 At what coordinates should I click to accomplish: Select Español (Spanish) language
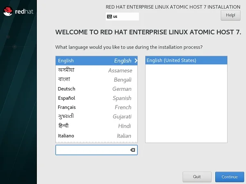pyautogui.click(x=96, y=98)
